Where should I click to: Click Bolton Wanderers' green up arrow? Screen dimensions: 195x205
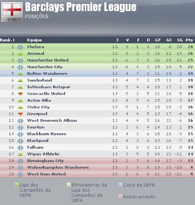click(x=20, y=74)
